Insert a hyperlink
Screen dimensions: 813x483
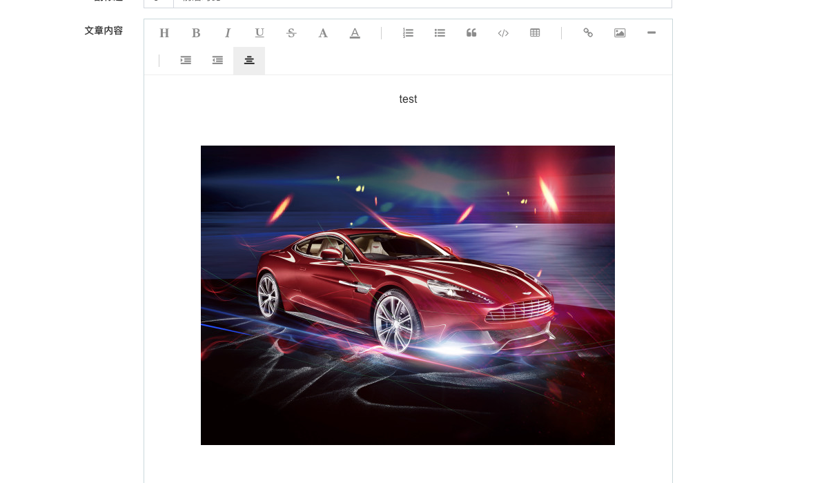point(588,33)
